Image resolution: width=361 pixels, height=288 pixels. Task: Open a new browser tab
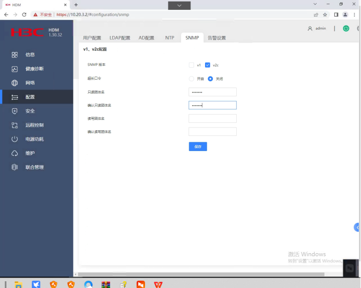(76, 5)
